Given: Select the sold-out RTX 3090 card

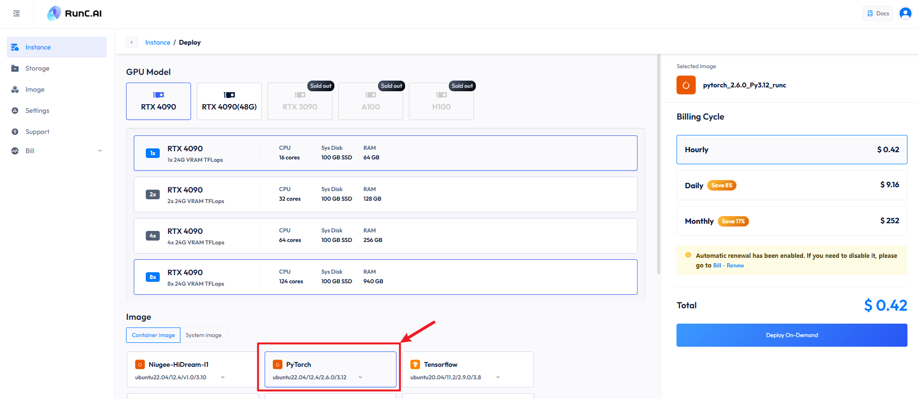Looking at the screenshot, I should (x=300, y=101).
